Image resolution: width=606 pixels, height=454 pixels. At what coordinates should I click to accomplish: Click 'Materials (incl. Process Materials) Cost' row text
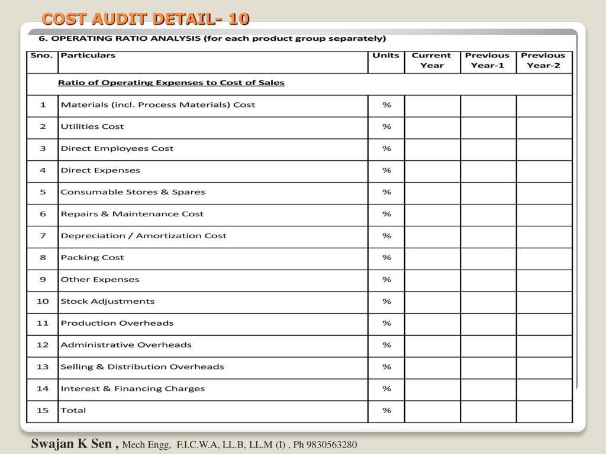tap(158, 105)
